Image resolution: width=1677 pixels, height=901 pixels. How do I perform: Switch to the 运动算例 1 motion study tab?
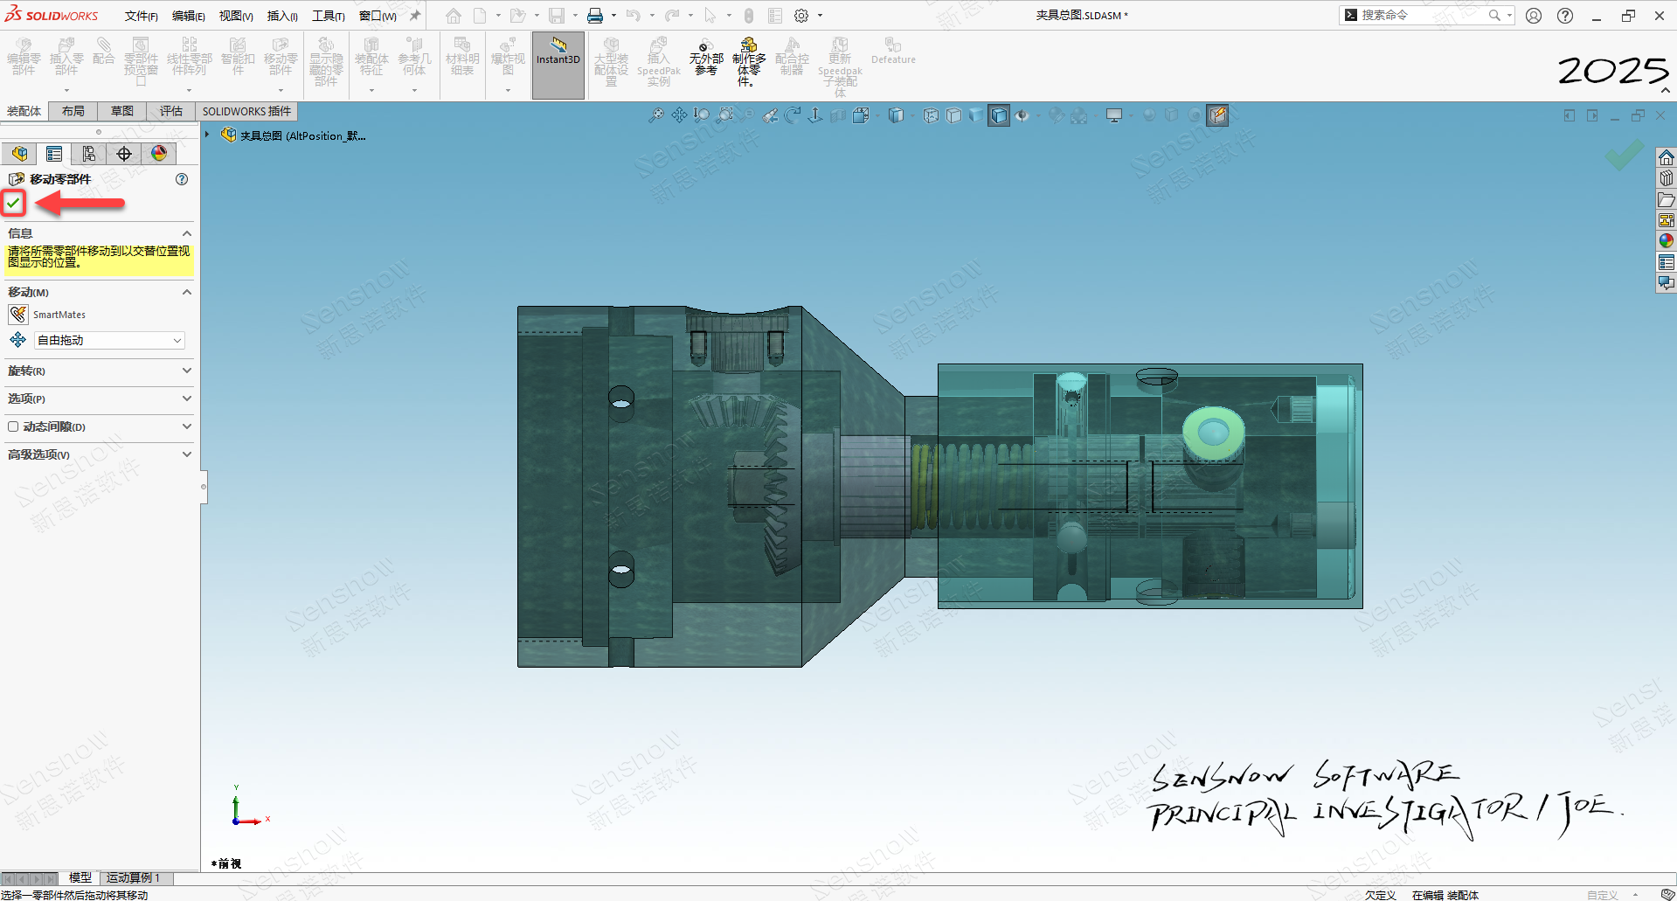pyautogui.click(x=133, y=877)
